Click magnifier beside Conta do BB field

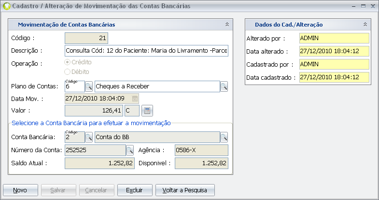click(x=224, y=137)
